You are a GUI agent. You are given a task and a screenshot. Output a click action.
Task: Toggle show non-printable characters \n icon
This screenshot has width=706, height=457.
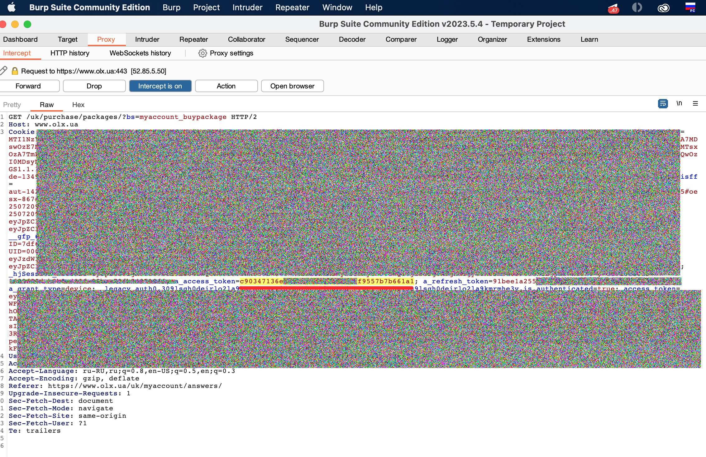pyautogui.click(x=679, y=103)
